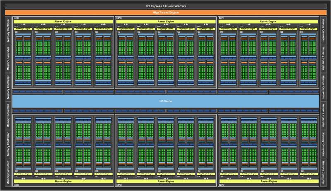
Task: Click the Raster Engine bar in bottom-middle GPC
Action: 166,182
